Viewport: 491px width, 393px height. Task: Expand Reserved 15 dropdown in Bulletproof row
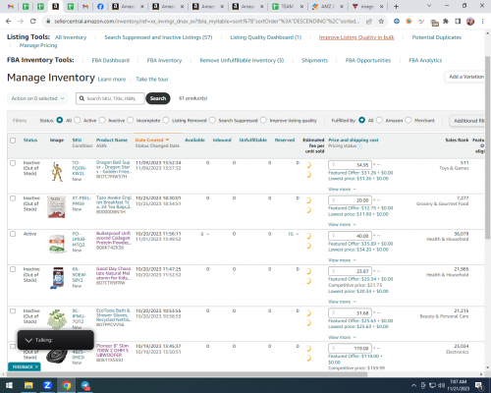(x=294, y=234)
